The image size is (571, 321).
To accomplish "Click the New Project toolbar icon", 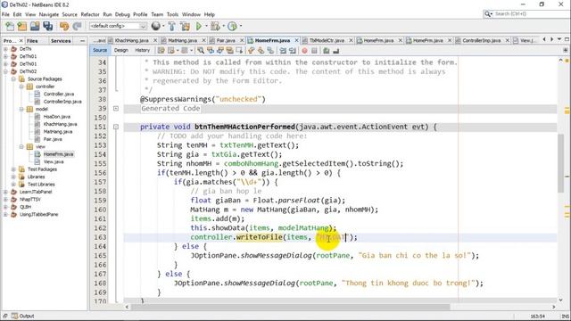I will tap(22, 26).
